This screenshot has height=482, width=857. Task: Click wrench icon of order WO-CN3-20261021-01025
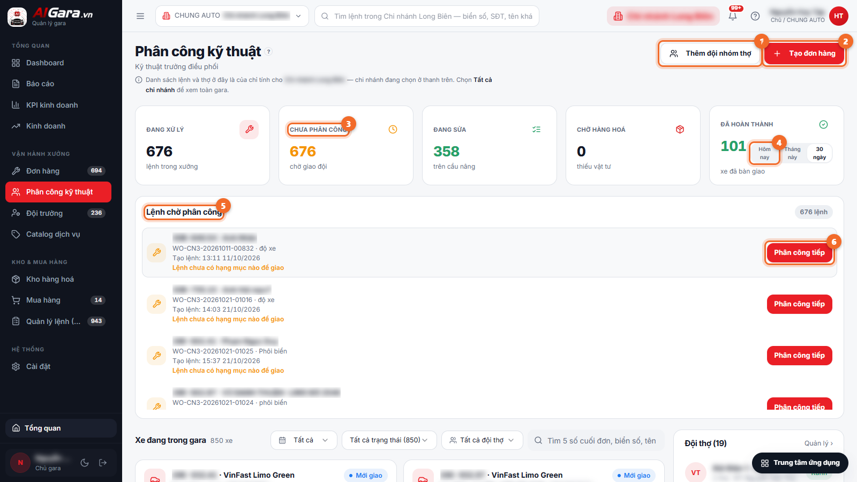pyautogui.click(x=157, y=356)
